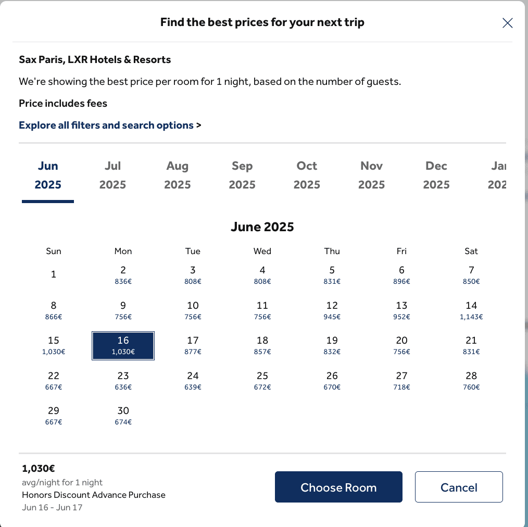Screen dimensions: 528x527
Task: Select June 20 priced at 756€
Action: click(401, 345)
